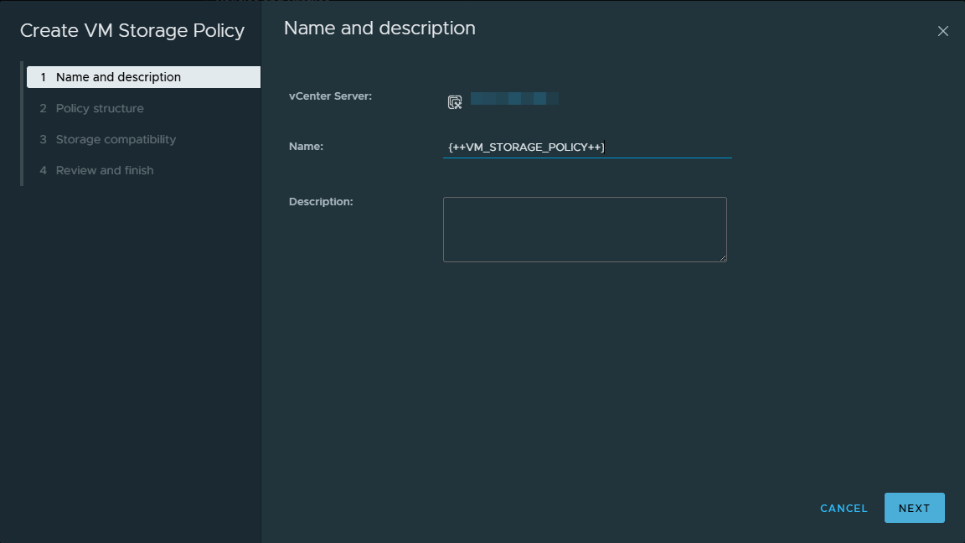Click the "Name:" field label
This screenshot has height=543, width=965.
[x=306, y=147]
